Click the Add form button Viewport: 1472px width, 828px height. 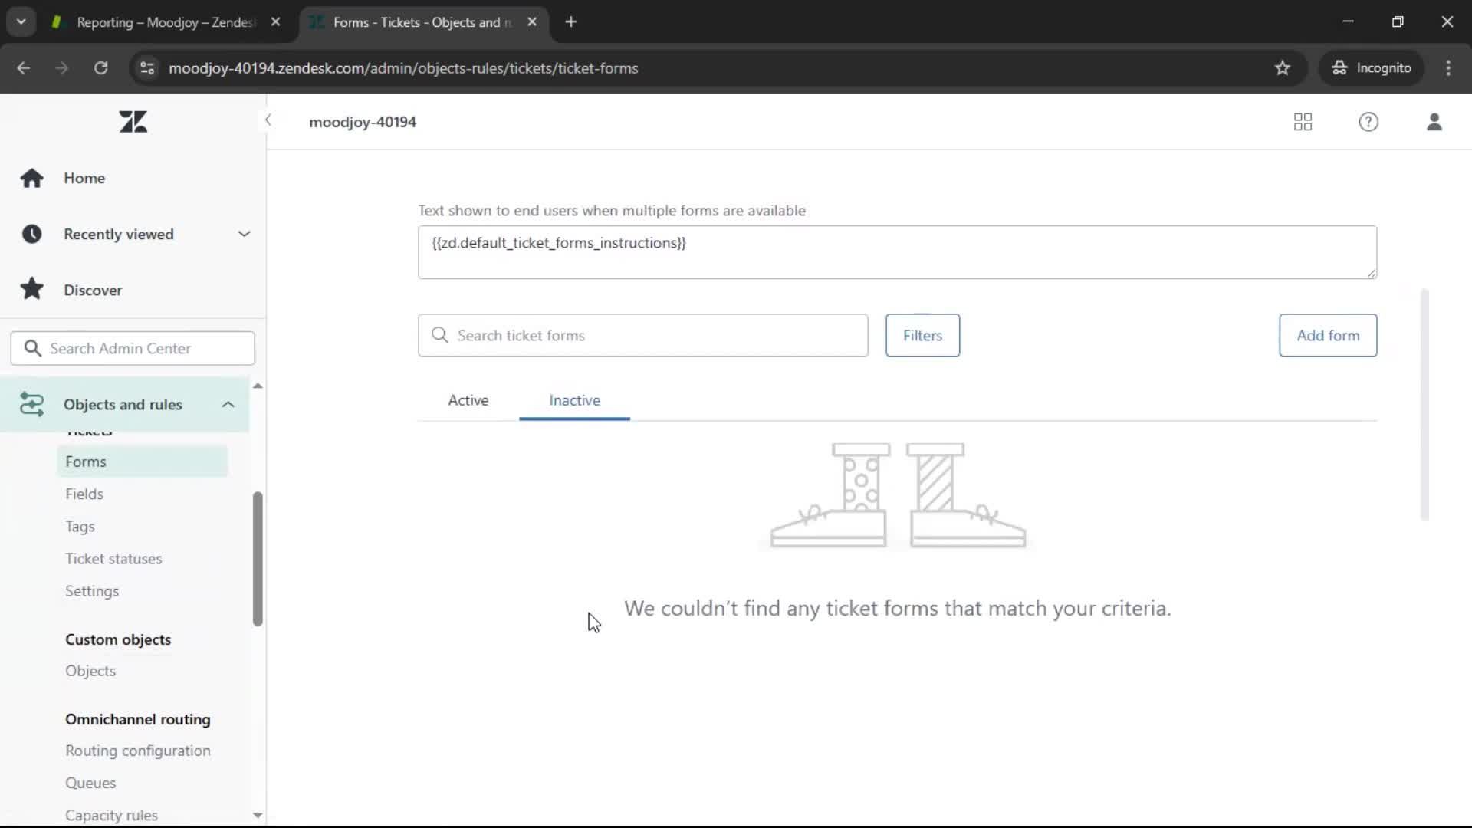(x=1328, y=336)
